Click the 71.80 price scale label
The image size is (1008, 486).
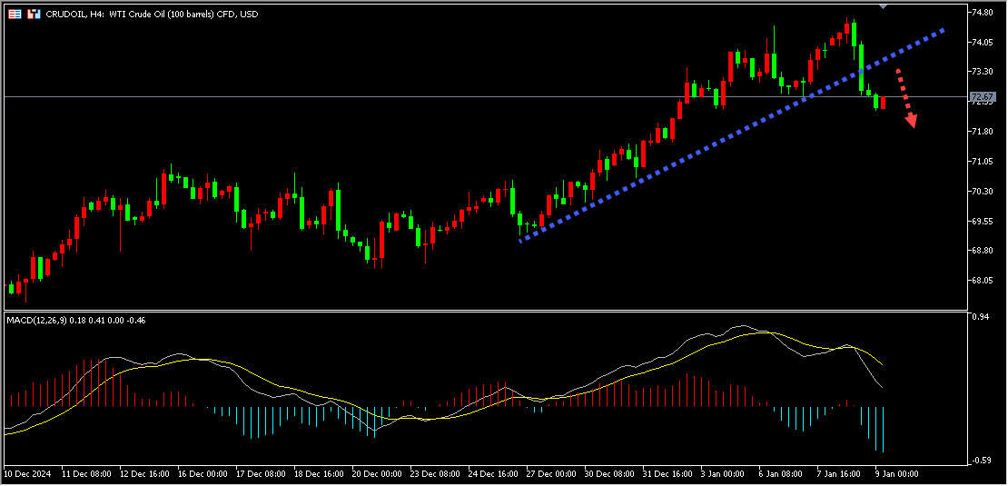pos(982,132)
